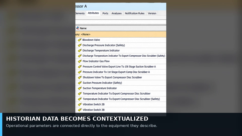The width and height of the screenshot is (242, 136).
Task: Select Flow Indicator Gas Flow text
Action: (x=96, y=61)
